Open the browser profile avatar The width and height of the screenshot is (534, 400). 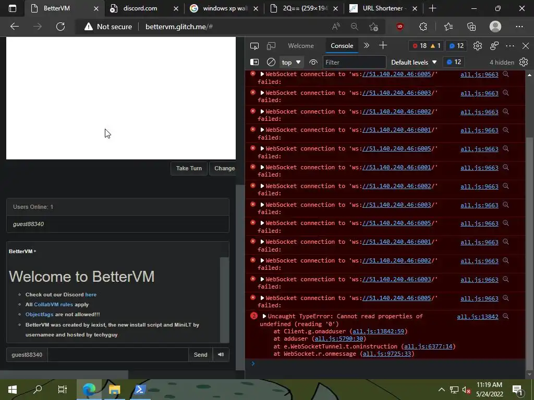point(495,27)
